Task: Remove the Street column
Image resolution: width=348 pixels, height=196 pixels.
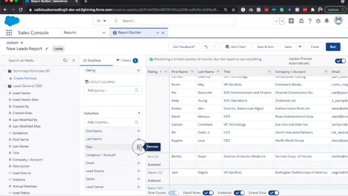Action: pos(139,179)
